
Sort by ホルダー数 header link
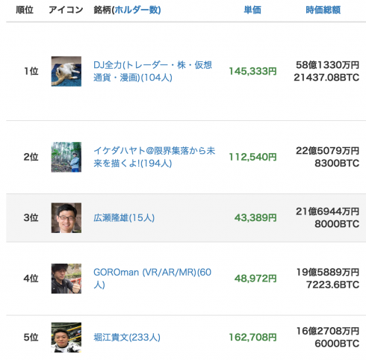(137, 10)
